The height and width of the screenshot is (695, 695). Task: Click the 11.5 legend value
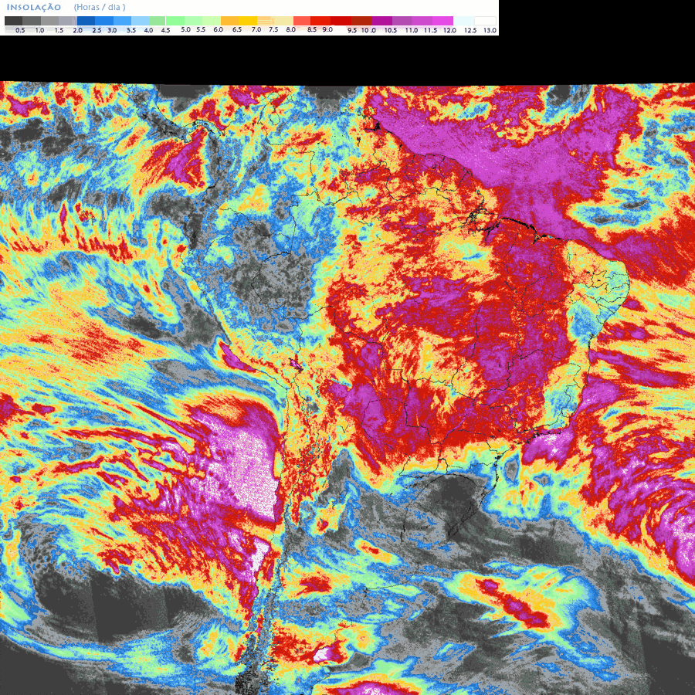[x=430, y=30]
